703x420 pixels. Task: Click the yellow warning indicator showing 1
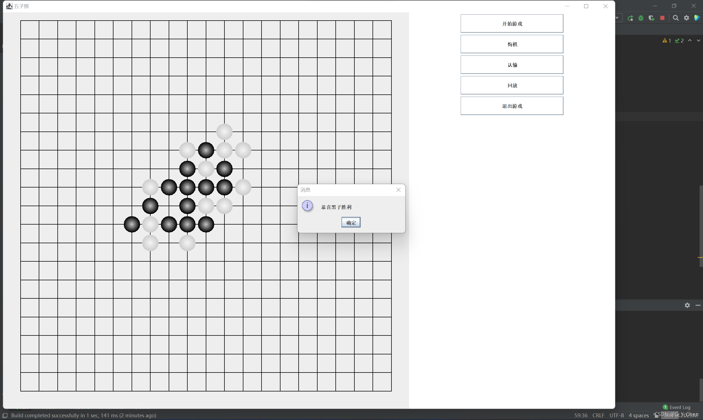(x=666, y=41)
